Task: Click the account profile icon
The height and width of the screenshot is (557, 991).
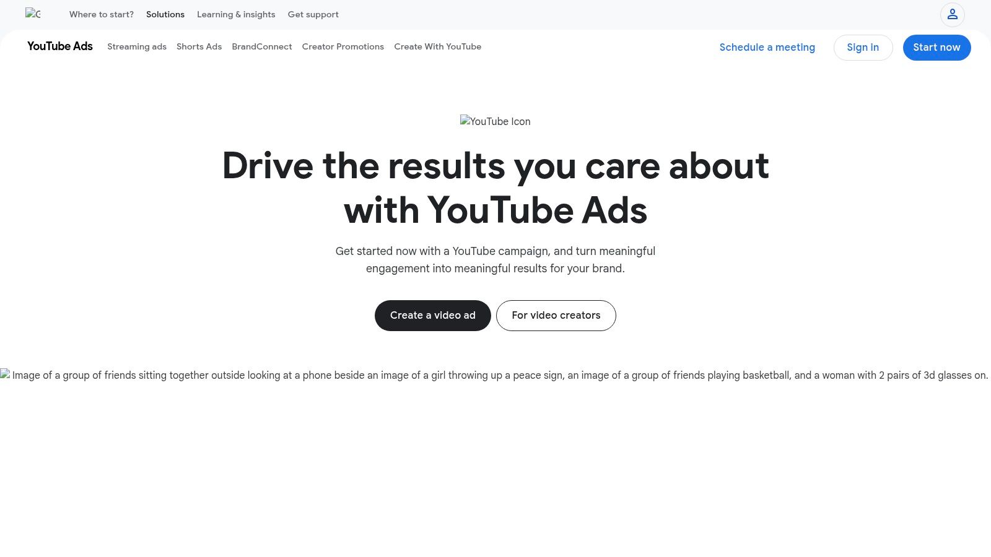Action: coord(952,14)
